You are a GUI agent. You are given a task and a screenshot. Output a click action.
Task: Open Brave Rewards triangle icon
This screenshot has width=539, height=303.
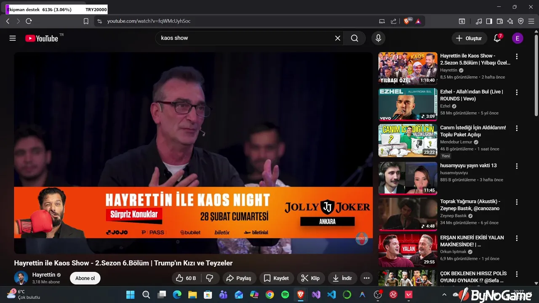pyautogui.click(x=418, y=21)
